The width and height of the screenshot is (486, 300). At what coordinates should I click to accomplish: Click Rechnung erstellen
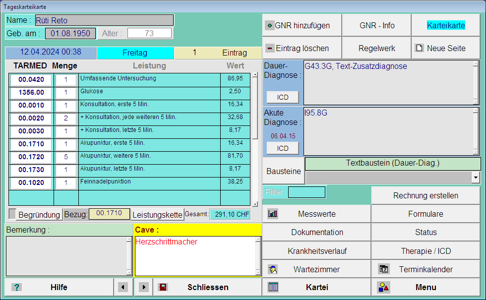coord(425,195)
